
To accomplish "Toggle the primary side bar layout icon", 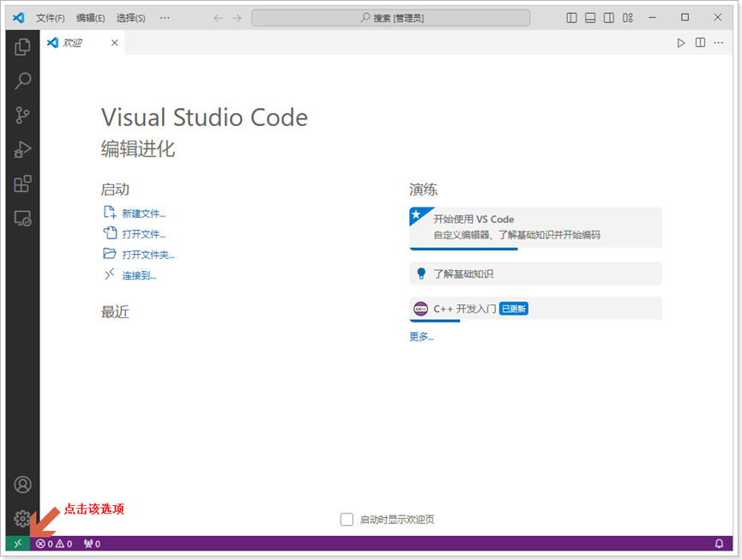I will click(x=571, y=18).
